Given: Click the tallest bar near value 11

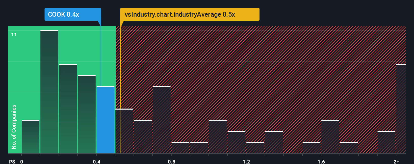Looking at the screenshot, I should click(49, 92).
